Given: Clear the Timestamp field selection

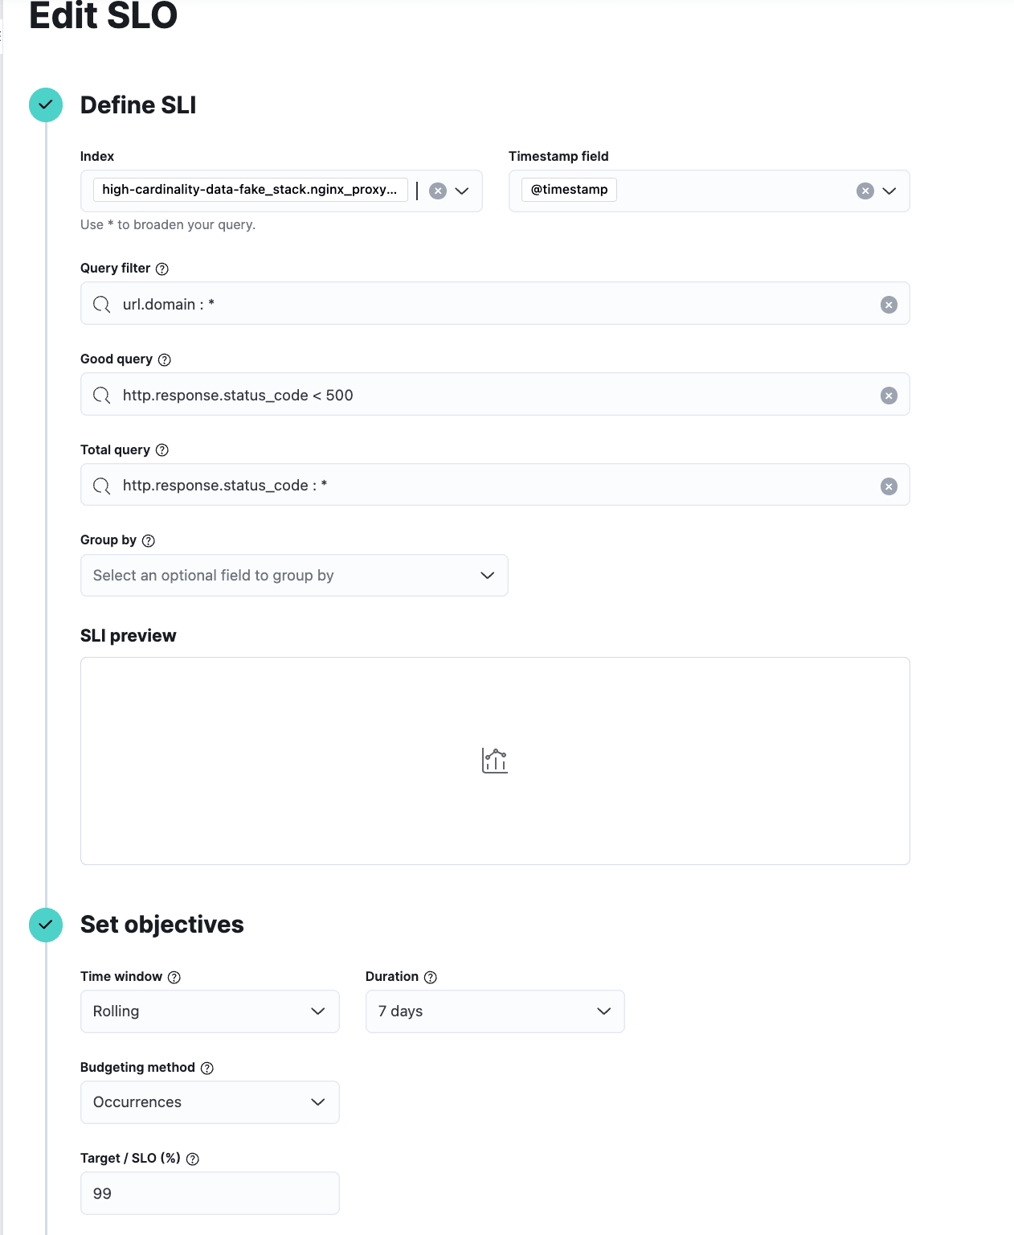Looking at the screenshot, I should coord(865,191).
